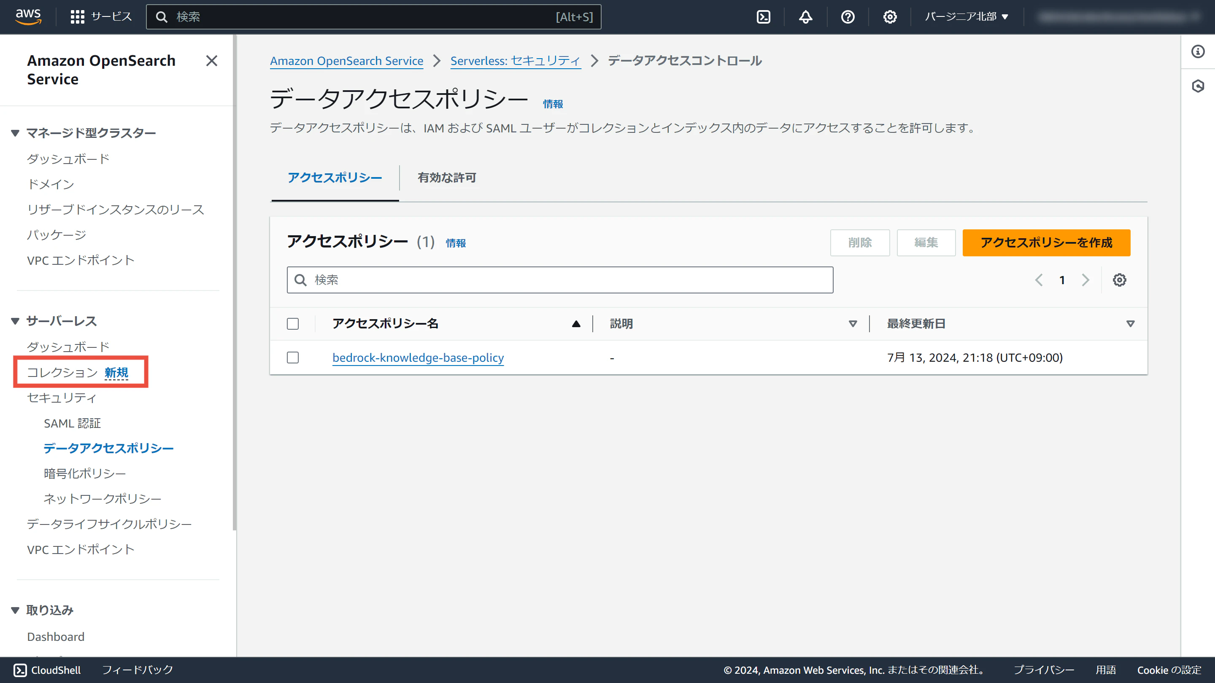Switch to the アクセスポリシー tab
This screenshot has width=1215, height=683.
coord(335,177)
